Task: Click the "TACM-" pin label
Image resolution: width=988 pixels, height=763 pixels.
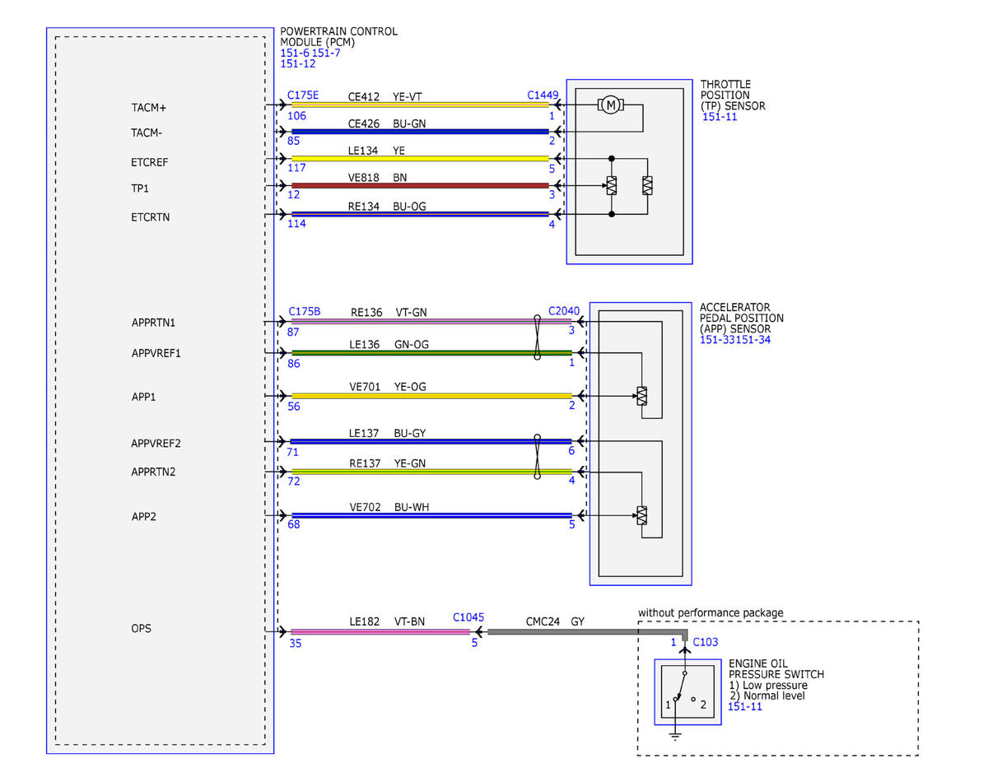Action: pyautogui.click(x=147, y=132)
